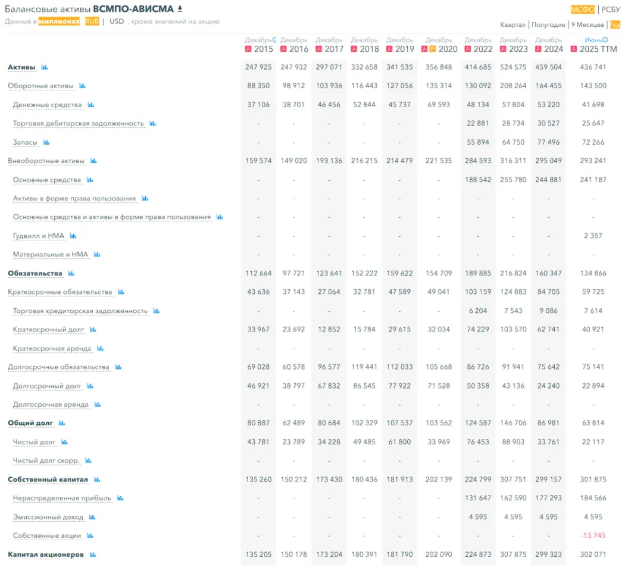
Task: Select the Полугодие period tab
Action: (548, 24)
